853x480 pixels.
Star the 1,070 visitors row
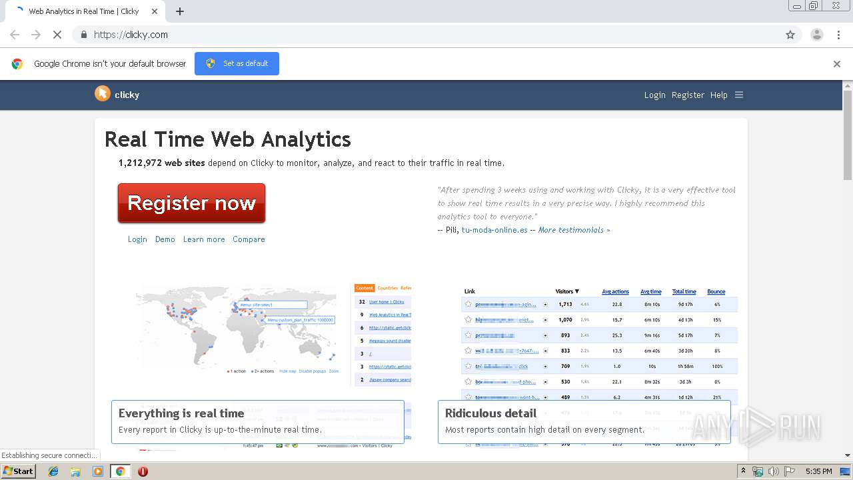pos(468,320)
